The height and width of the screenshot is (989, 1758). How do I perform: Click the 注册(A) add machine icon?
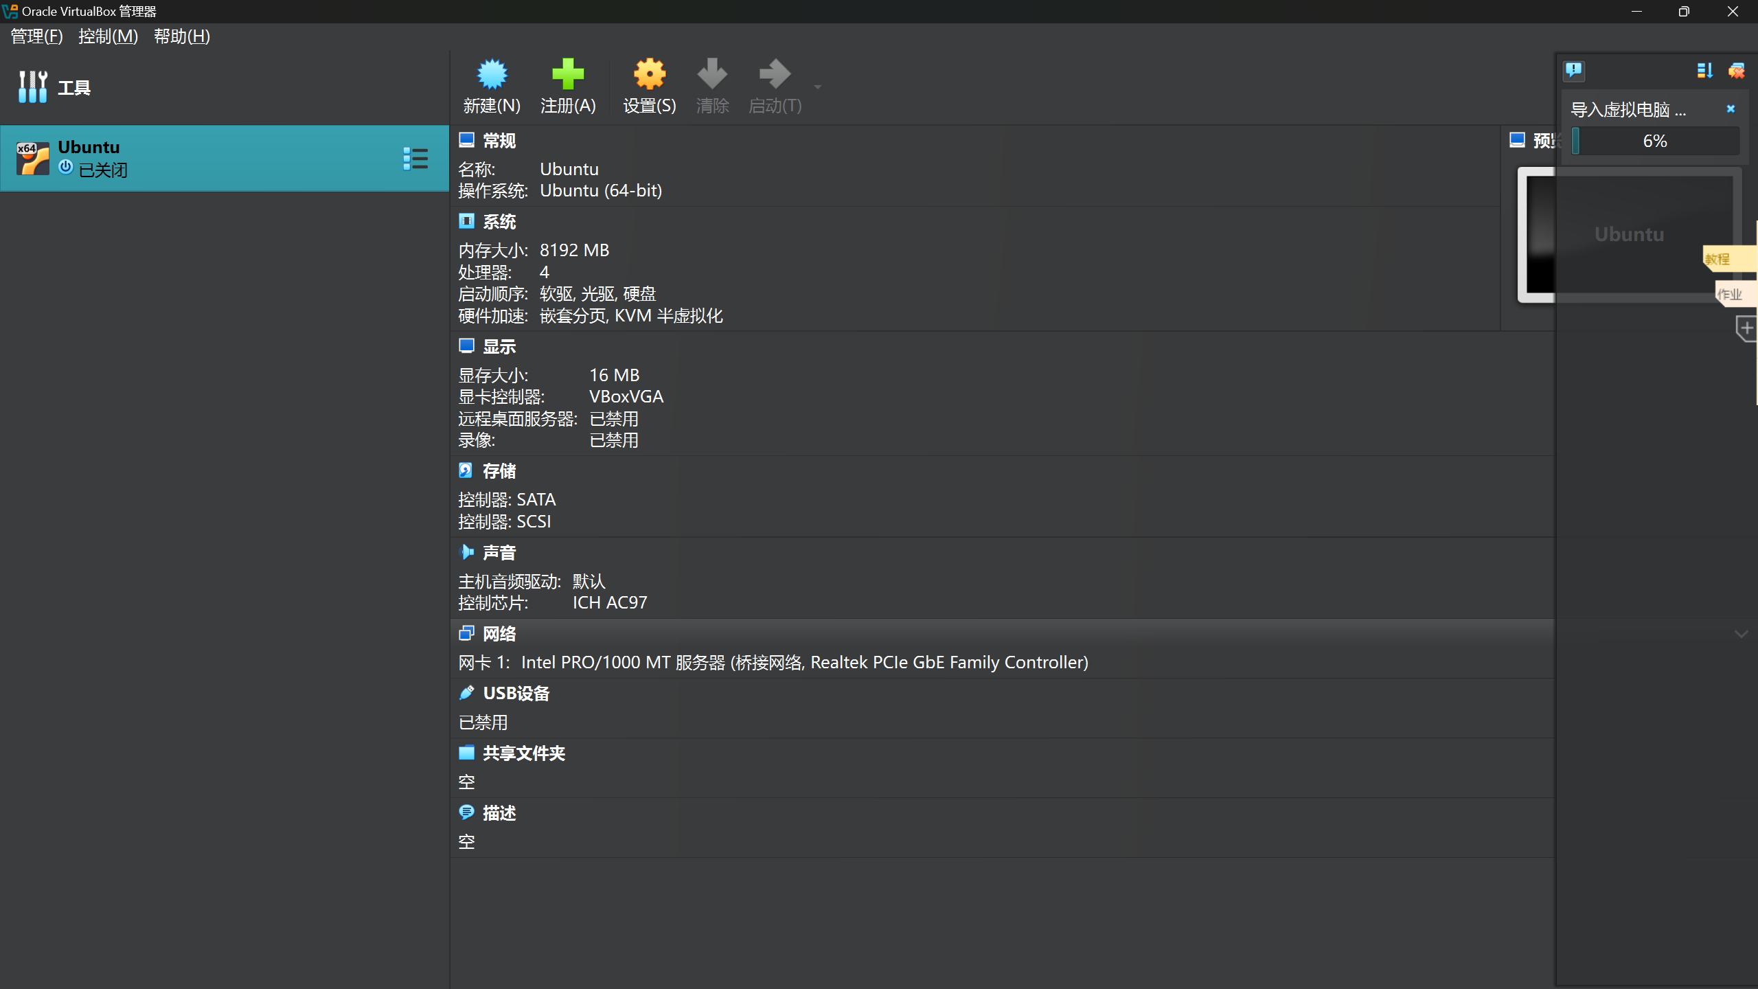(x=568, y=74)
